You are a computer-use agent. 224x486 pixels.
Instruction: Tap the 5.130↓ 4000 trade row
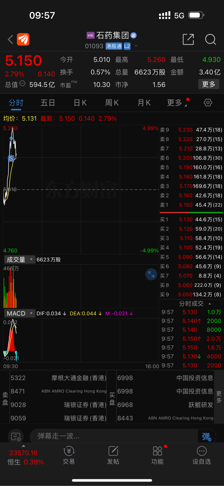pos(191,357)
